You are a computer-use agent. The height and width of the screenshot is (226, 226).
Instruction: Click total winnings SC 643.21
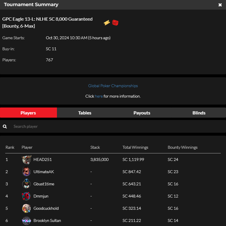(132, 184)
